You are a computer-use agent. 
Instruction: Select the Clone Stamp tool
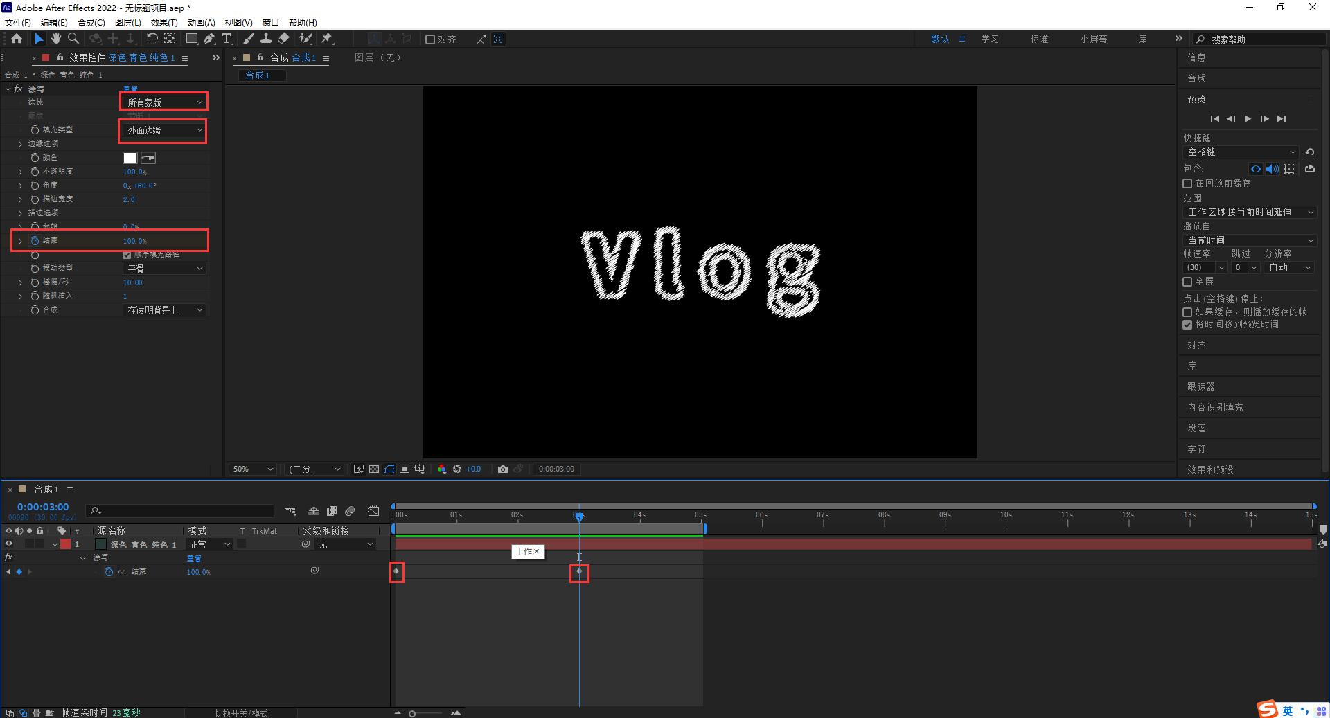click(x=265, y=39)
